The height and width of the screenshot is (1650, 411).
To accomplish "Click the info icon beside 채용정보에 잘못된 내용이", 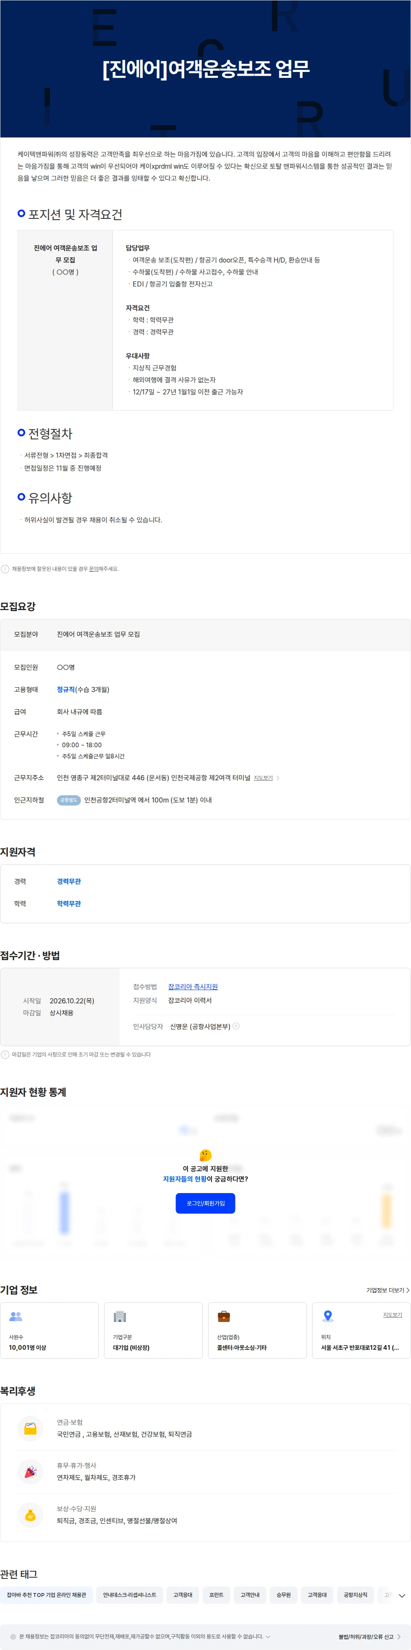I will click(5, 569).
